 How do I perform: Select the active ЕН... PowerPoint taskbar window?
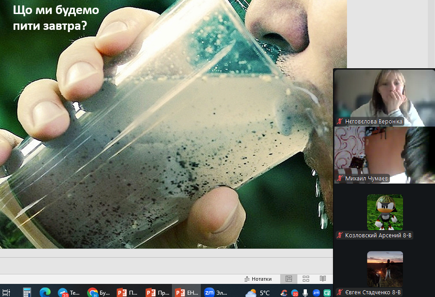pyautogui.click(x=186, y=292)
